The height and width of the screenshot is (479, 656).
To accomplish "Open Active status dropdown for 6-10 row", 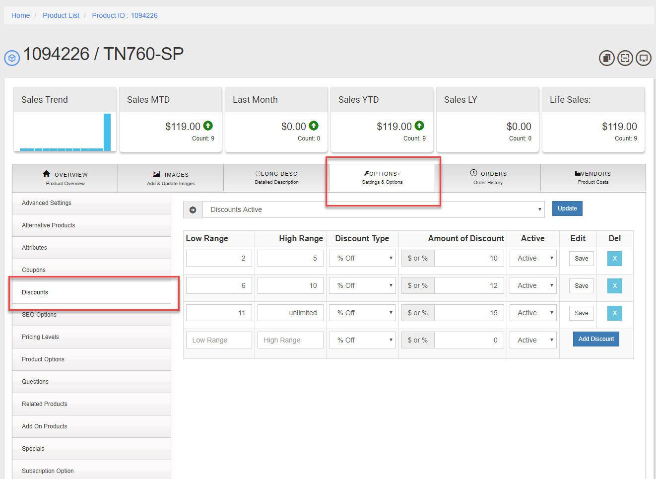I will click(533, 285).
